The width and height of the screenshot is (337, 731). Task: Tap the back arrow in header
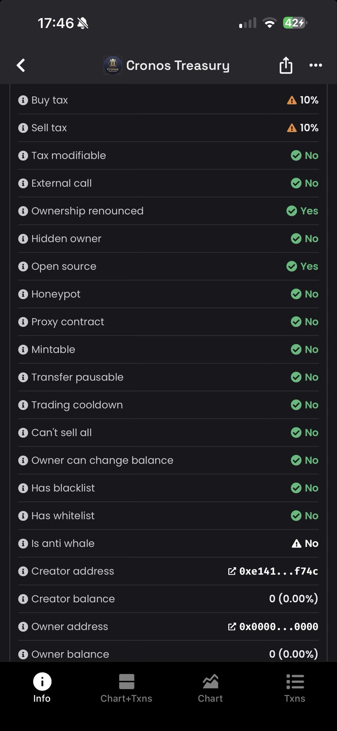coord(21,65)
